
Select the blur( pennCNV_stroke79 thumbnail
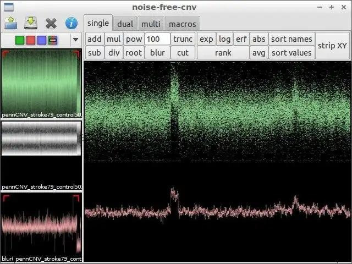(x=41, y=227)
